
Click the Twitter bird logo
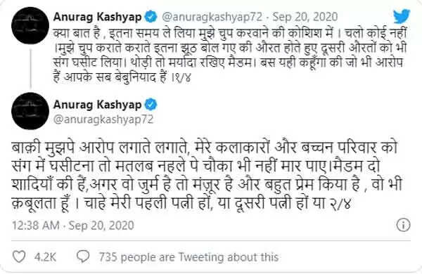pyautogui.click(x=402, y=16)
